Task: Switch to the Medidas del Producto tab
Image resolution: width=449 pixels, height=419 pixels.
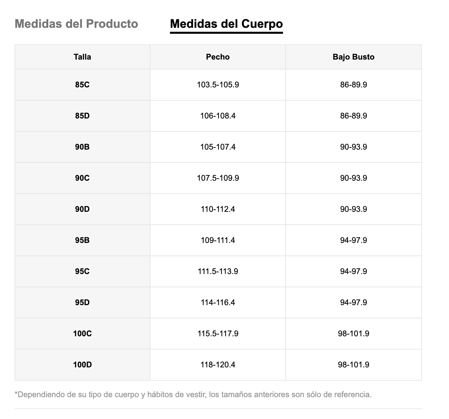Action: tap(76, 24)
